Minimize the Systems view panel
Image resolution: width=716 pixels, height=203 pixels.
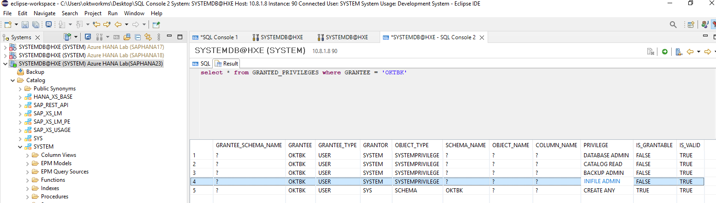click(x=169, y=36)
